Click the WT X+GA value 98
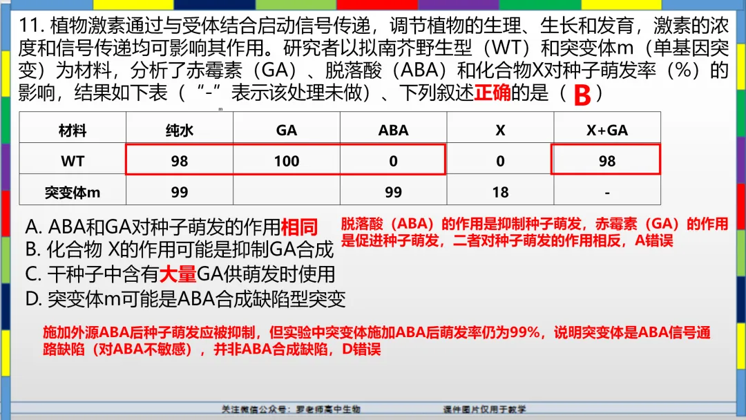This screenshot has height=420, width=746. point(607,161)
